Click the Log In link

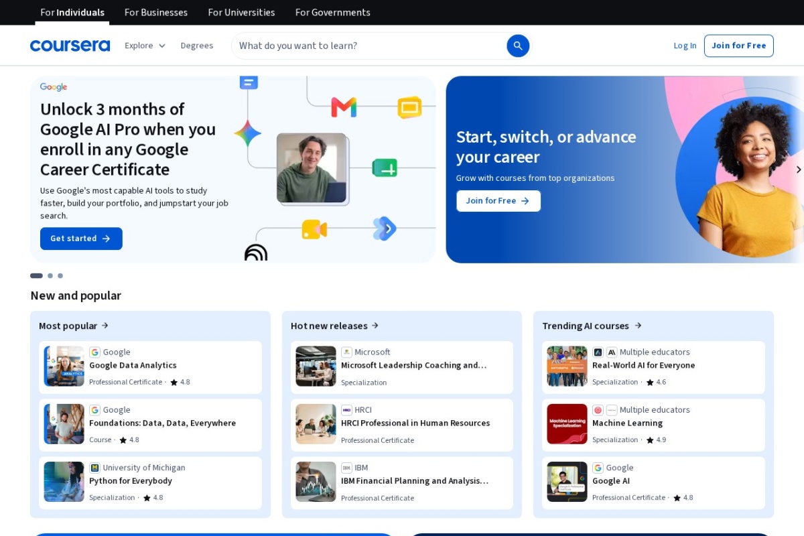[x=685, y=46]
